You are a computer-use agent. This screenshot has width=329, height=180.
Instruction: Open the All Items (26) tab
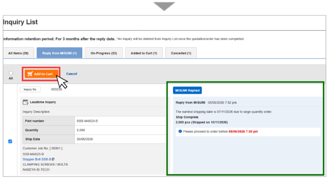click(x=18, y=53)
